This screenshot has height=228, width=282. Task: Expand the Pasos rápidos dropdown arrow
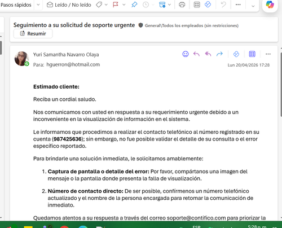click(x=38, y=5)
